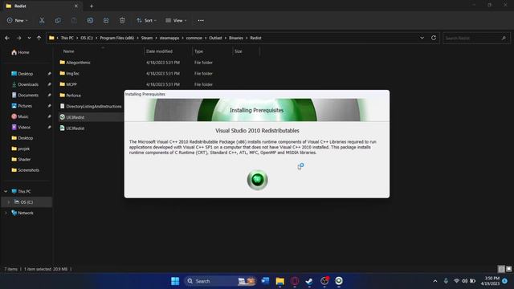514x289 pixels.
Task: Open the Windows Start menu
Action: pyautogui.click(x=175, y=281)
